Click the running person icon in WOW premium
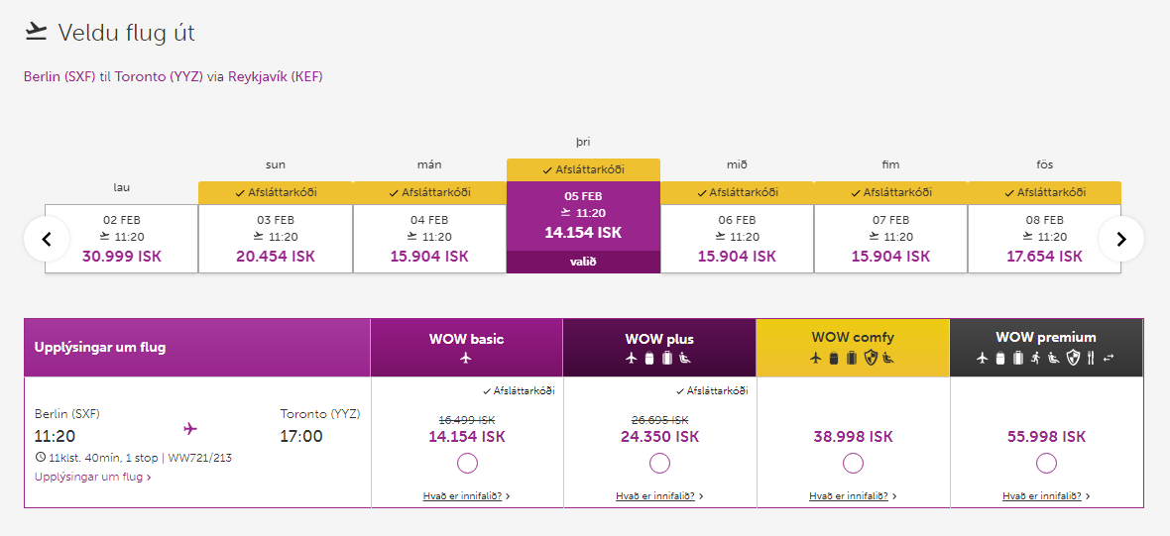This screenshot has height=536, width=1170. click(x=1035, y=358)
